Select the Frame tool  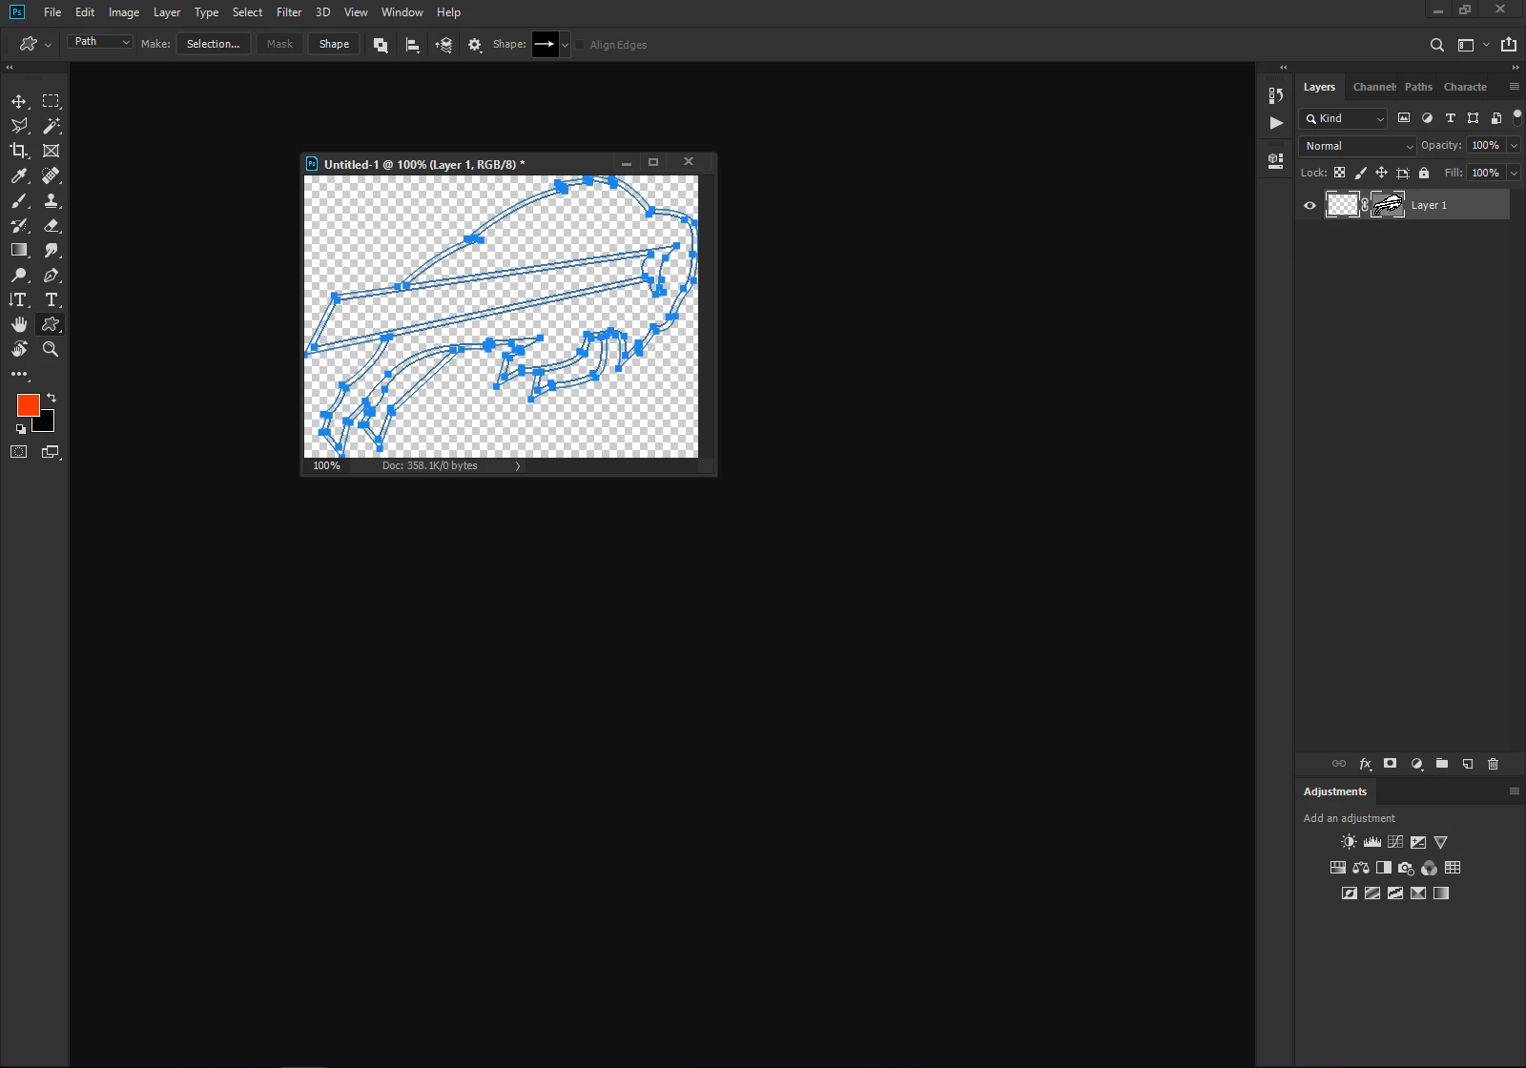click(x=52, y=151)
